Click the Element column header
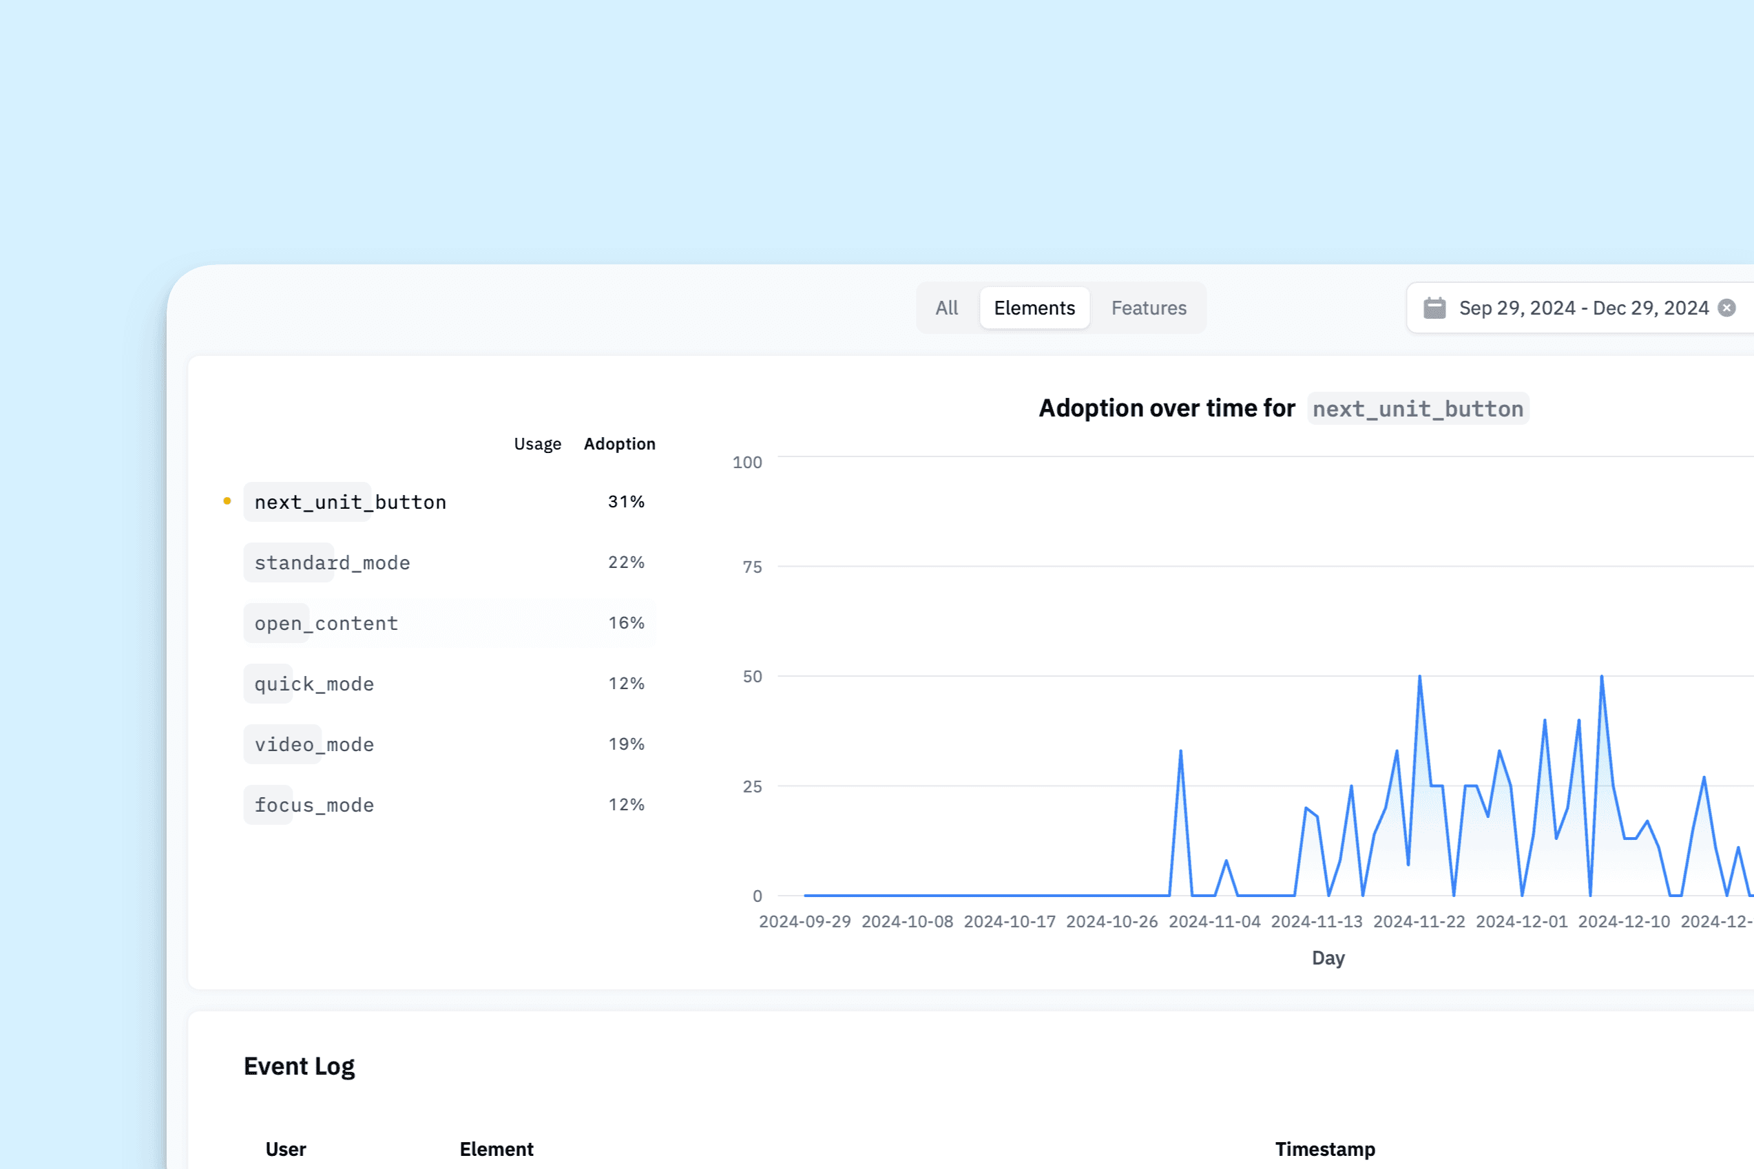 496,1149
